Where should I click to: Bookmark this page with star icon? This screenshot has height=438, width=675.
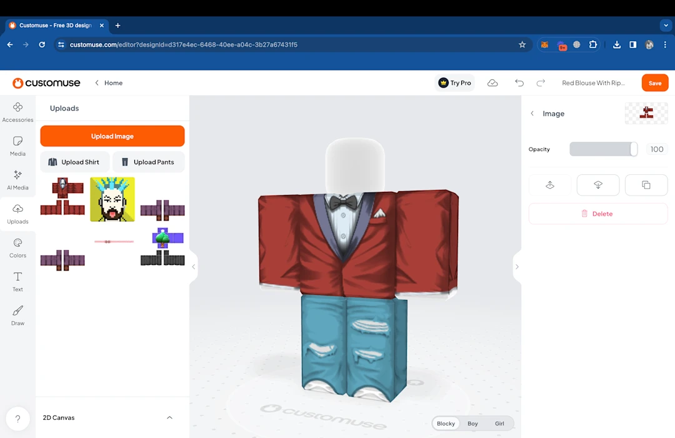pyautogui.click(x=522, y=45)
